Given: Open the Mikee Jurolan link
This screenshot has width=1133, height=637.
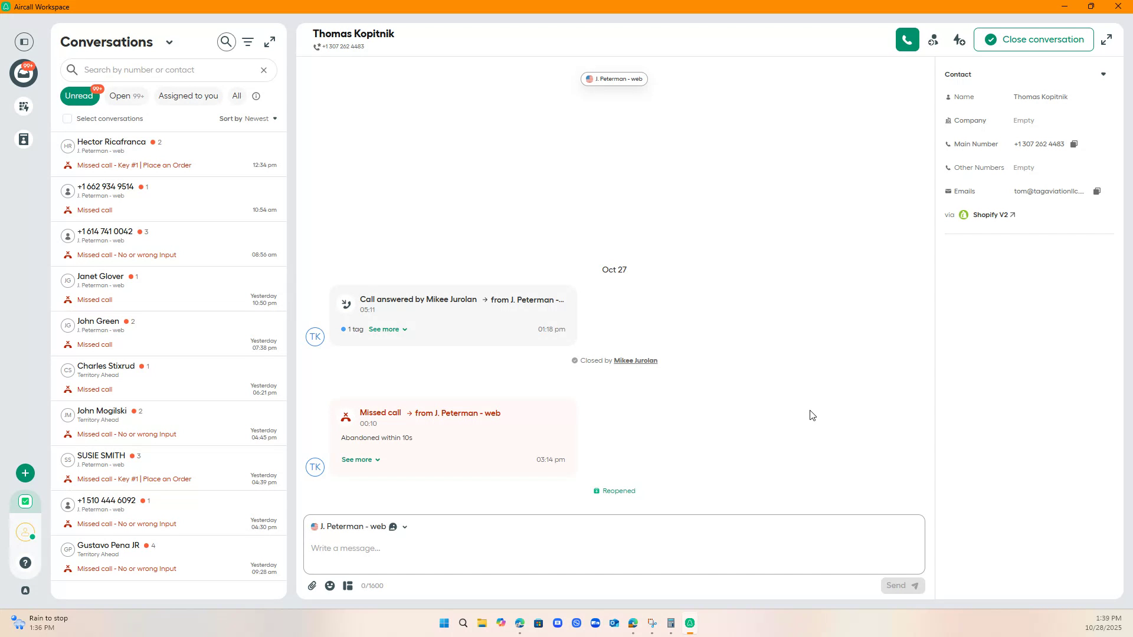Looking at the screenshot, I should 635,360.
